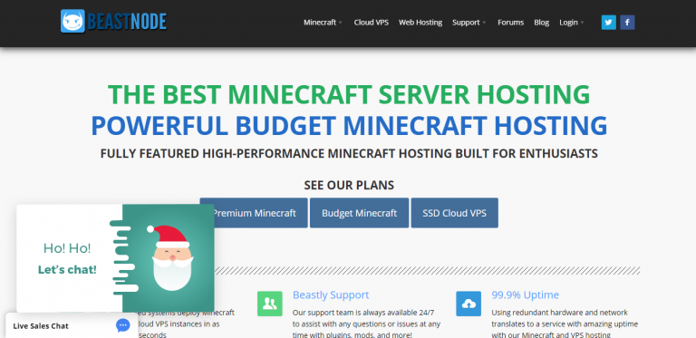696x338 pixels.
Task: Open the Twitter social icon
Action: tap(609, 23)
